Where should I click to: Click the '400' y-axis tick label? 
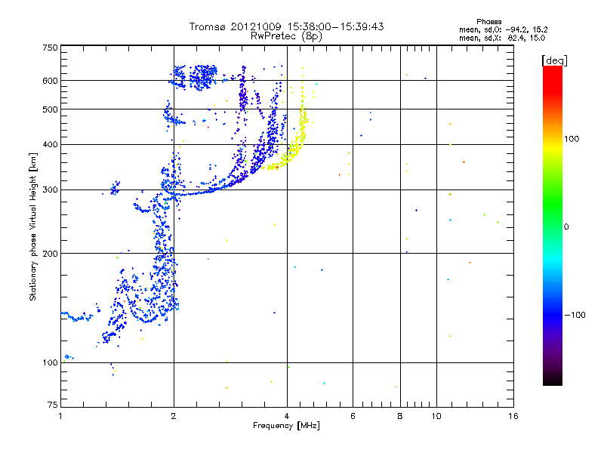(50, 144)
